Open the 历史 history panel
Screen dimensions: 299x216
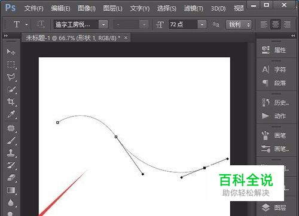(276, 103)
